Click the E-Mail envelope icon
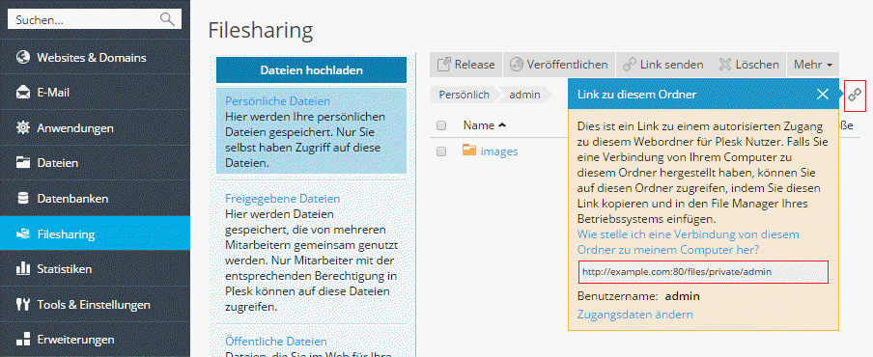873x357 pixels. (x=23, y=93)
